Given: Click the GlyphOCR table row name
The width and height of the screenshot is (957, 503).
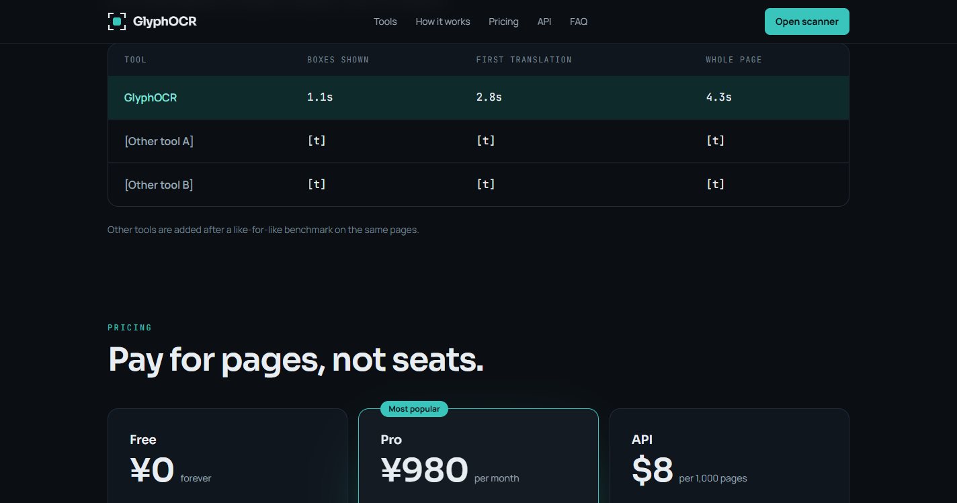Looking at the screenshot, I should coord(151,97).
